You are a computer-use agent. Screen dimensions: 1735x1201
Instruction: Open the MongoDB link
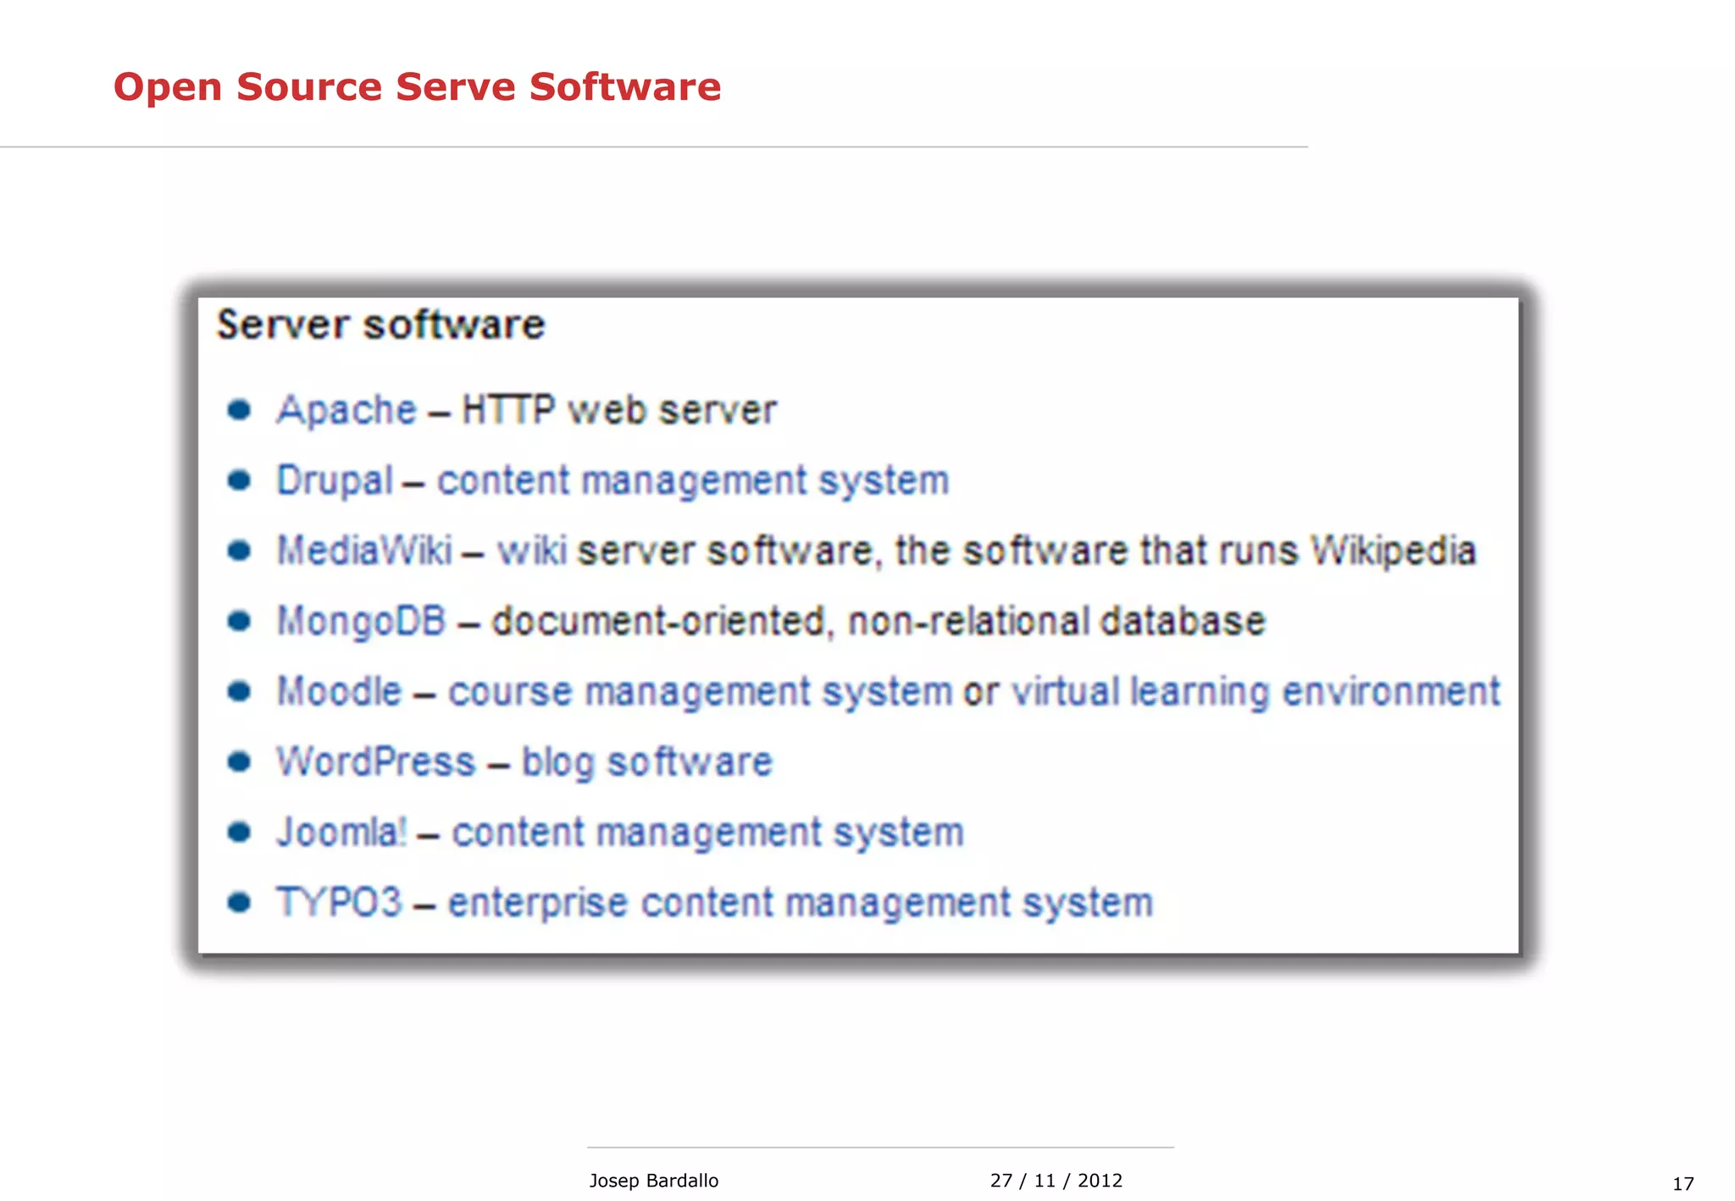coord(361,622)
